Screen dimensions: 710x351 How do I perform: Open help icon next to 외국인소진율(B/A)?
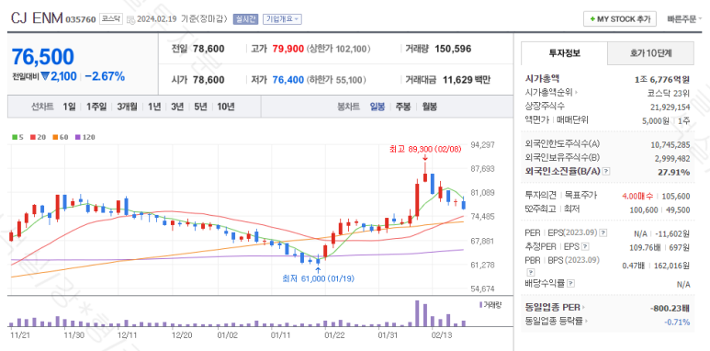[x=606, y=171]
